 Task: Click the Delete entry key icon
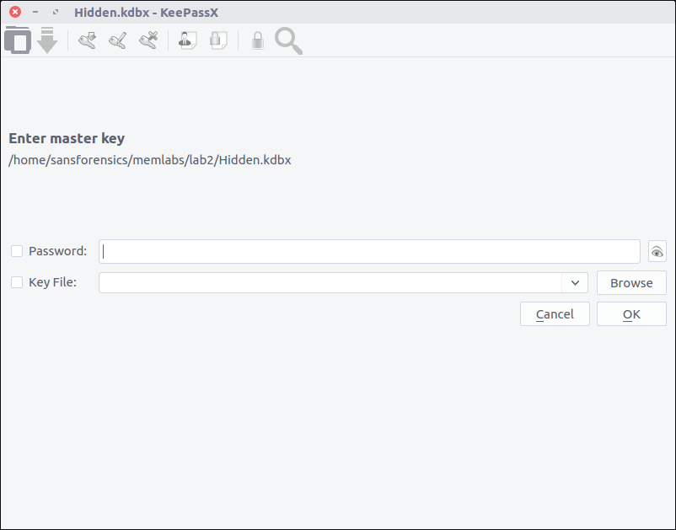point(148,40)
